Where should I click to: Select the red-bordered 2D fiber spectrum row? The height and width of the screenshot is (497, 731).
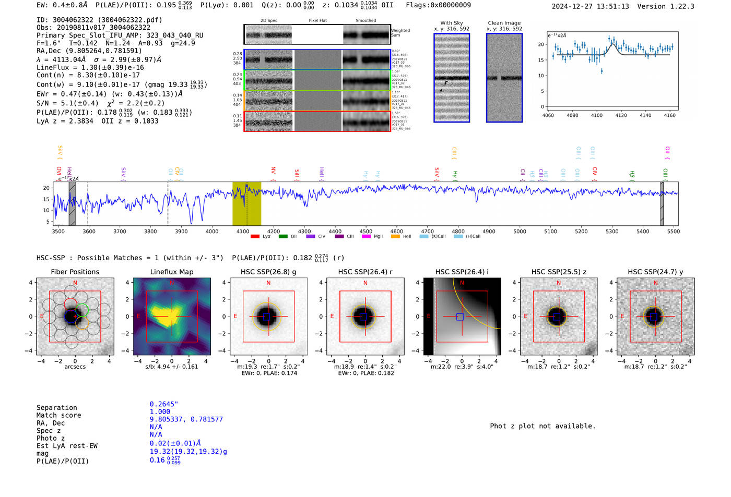pyautogui.click(x=317, y=122)
